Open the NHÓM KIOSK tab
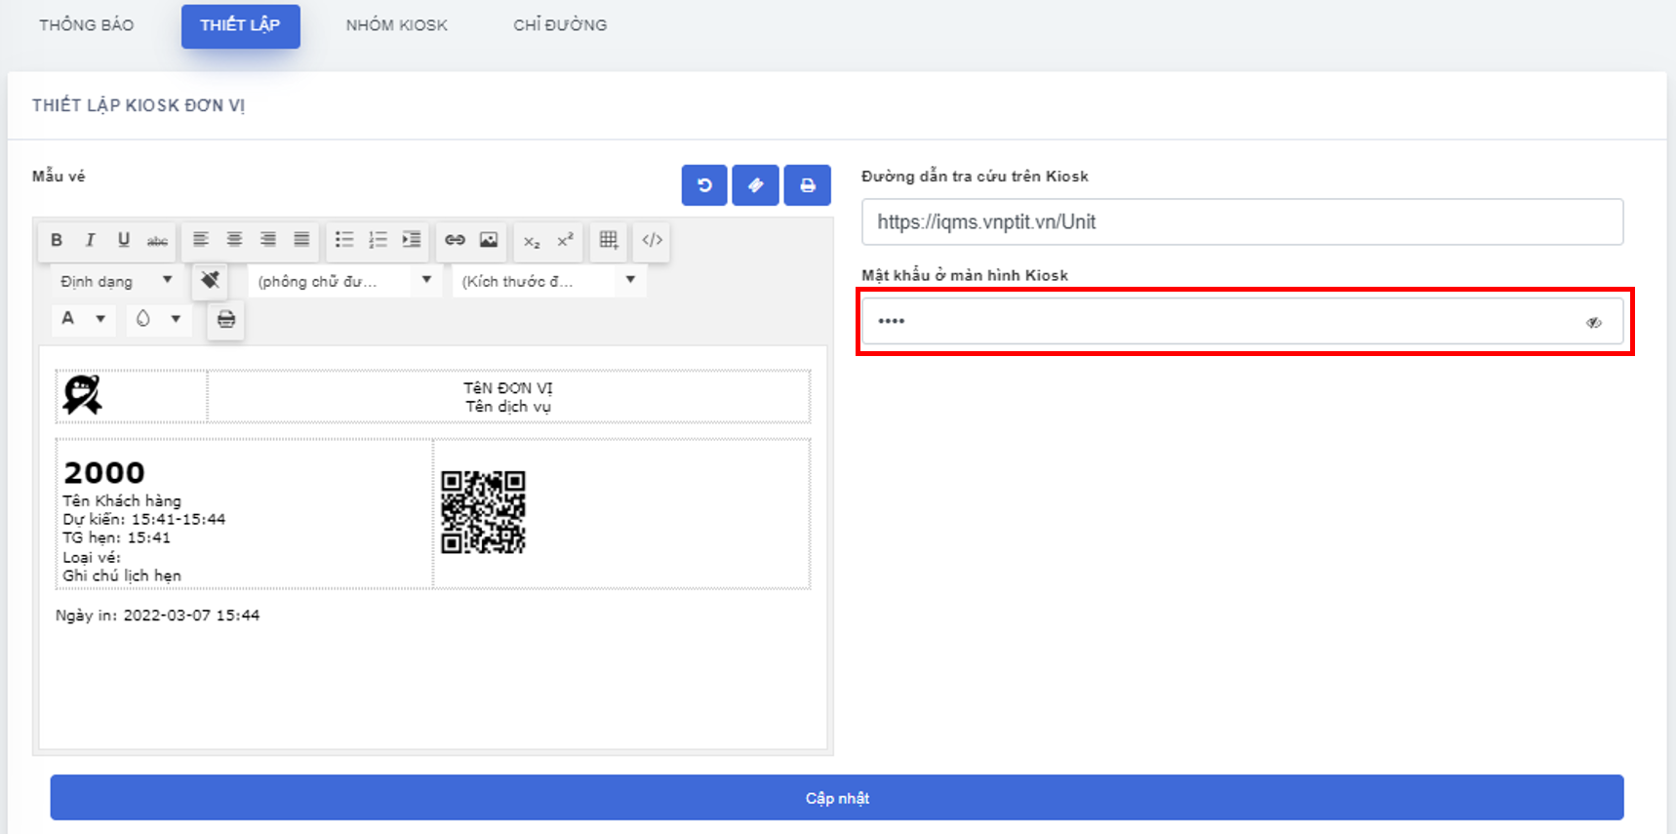Viewport: 1676px width, 834px height. pyautogui.click(x=396, y=25)
